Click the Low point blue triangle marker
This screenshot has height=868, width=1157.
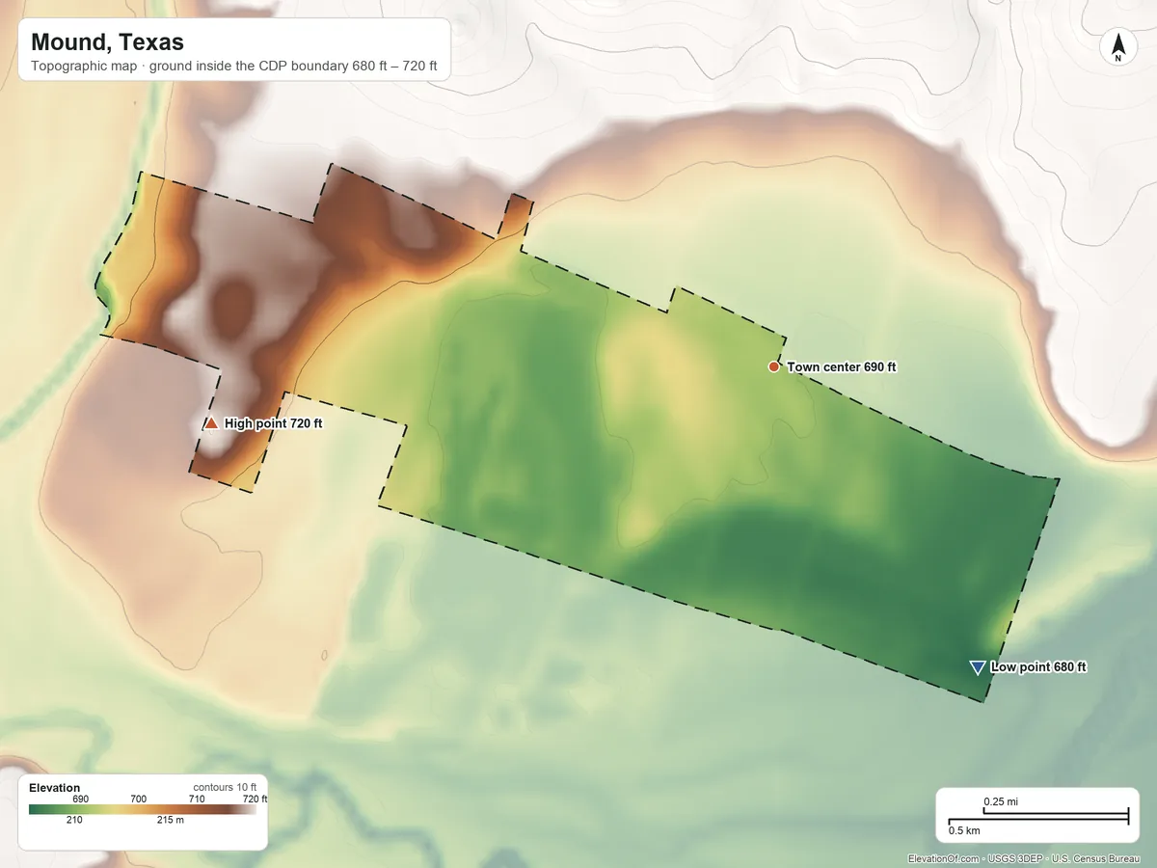(x=977, y=667)
